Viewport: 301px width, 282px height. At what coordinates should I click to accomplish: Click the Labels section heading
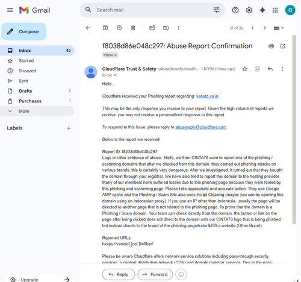(14, 128)
